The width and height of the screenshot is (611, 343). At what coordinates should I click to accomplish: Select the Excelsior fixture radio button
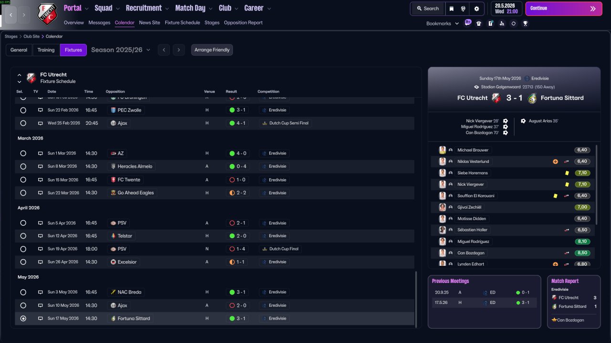point(23,262)
